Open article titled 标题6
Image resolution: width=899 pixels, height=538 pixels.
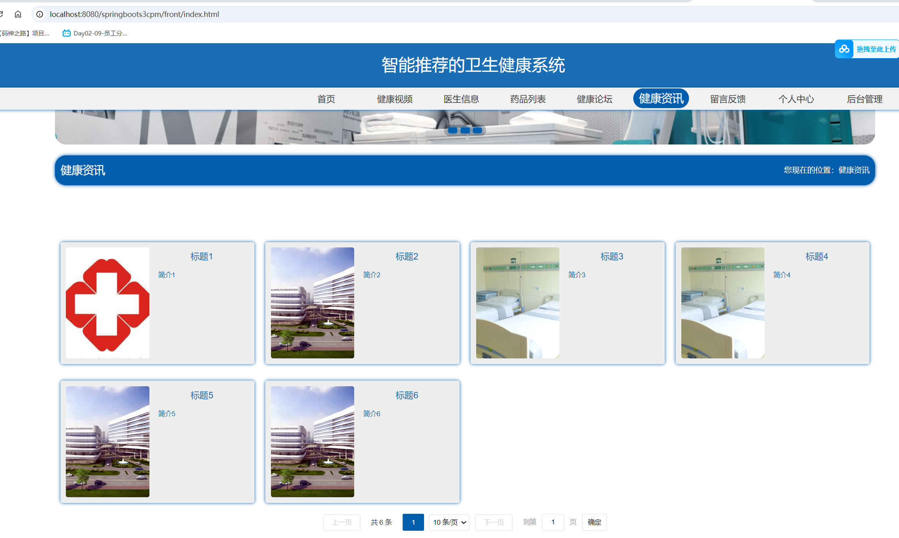pos(406,395)
